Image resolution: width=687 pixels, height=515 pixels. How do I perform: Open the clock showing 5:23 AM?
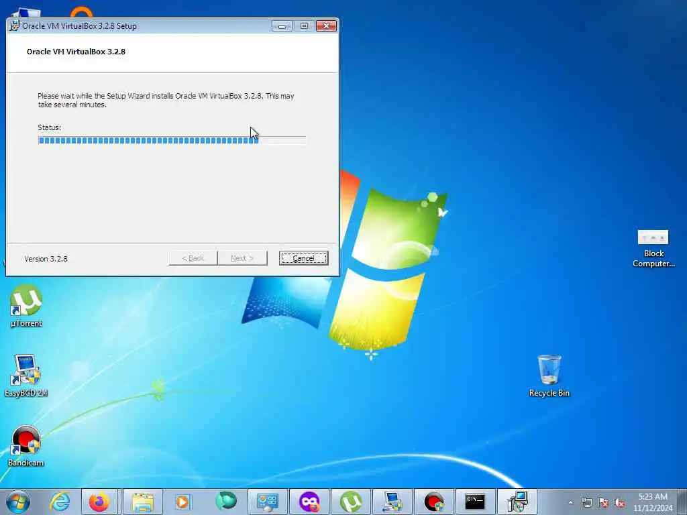coord(652,502)
